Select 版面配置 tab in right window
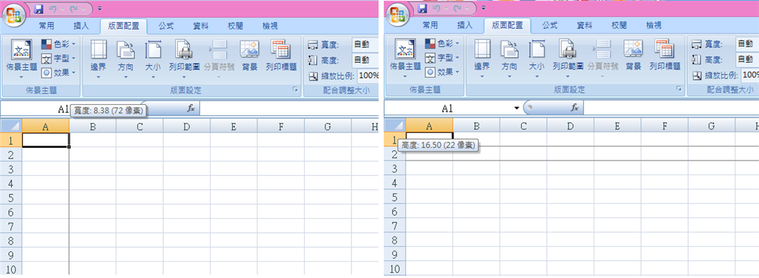Image resolution: width=759 pixels, height=278 pixels. coord(507,26)
